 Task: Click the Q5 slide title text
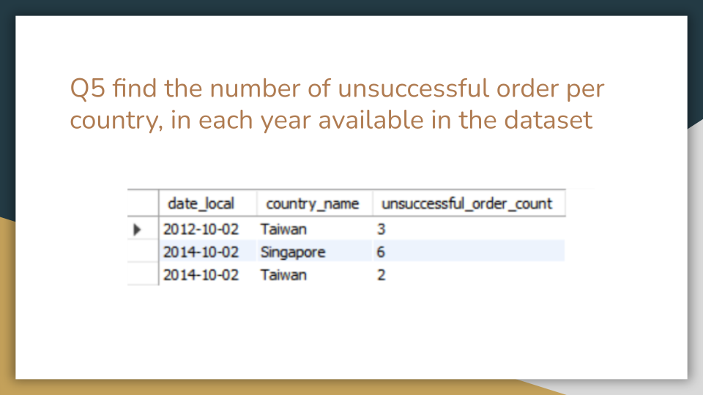(337, 104)
